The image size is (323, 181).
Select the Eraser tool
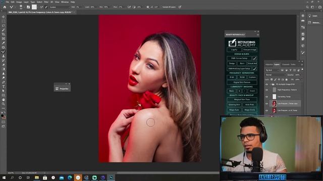pyautogui.click(x=4, y=65)
